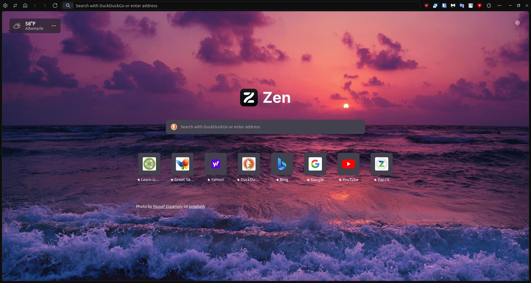Open the browser settings gear in toolbar

(x=5, y=6)
